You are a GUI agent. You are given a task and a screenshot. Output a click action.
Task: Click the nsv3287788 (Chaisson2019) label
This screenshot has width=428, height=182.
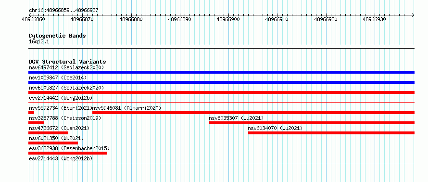click(65, 118)
